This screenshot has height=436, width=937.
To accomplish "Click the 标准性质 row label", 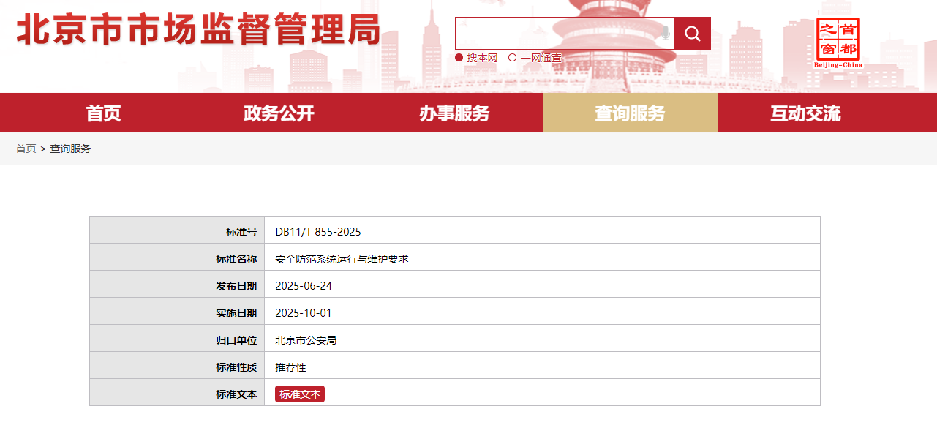I will tap(236, 367).
